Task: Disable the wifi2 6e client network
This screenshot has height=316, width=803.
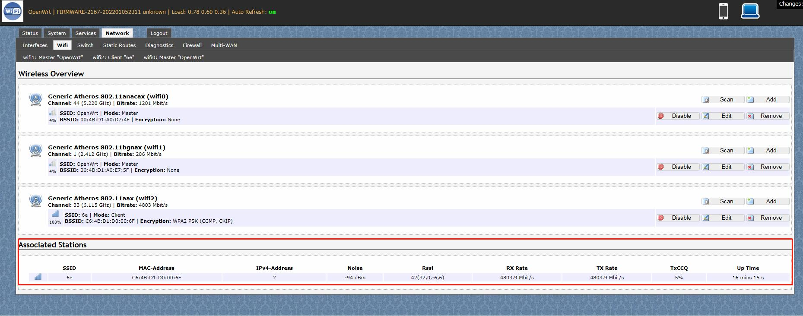Action: click(x=678, y=218)
